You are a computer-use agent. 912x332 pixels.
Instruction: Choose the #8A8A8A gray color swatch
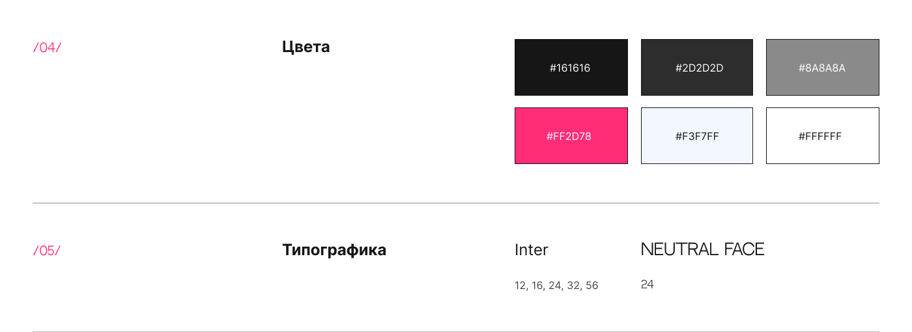822,68
